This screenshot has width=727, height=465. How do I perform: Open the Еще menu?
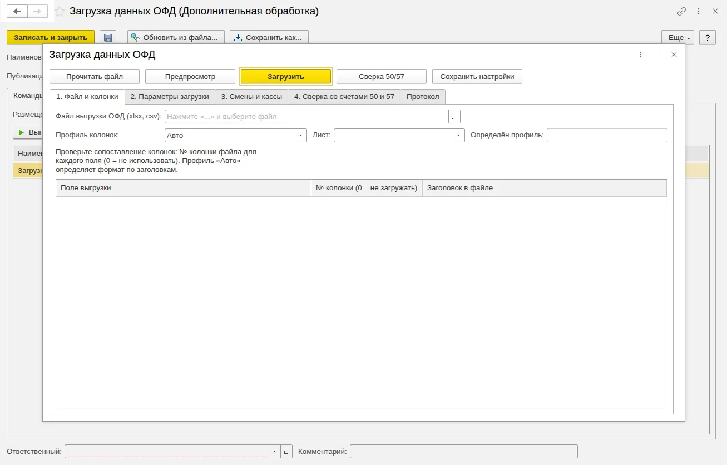678,38
